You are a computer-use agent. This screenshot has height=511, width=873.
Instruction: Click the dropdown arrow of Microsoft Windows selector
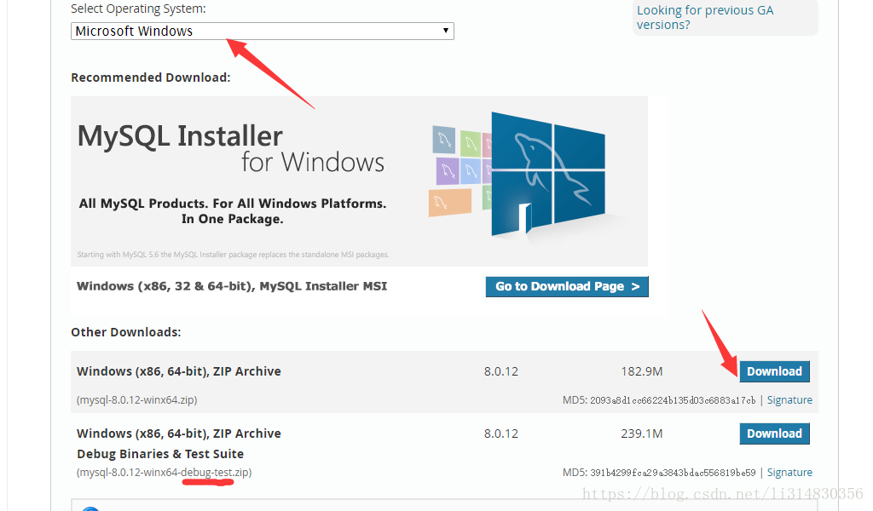(x=445, y=31)
